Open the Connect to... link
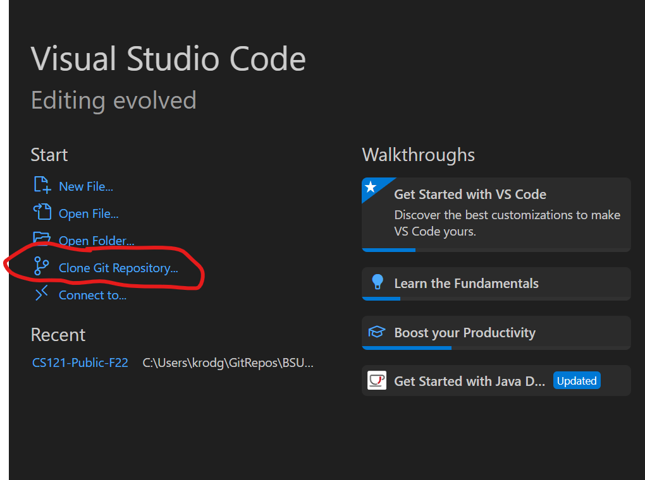Image resolution: width=645 pixels, height=480 pixels. (x=92, y=296)
